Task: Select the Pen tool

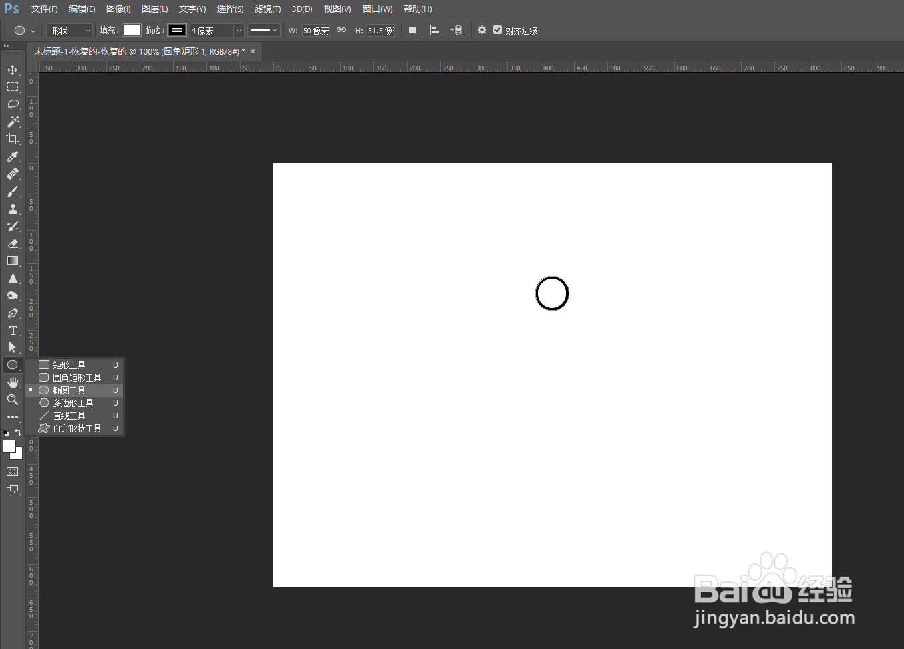Action: (12, 313)
